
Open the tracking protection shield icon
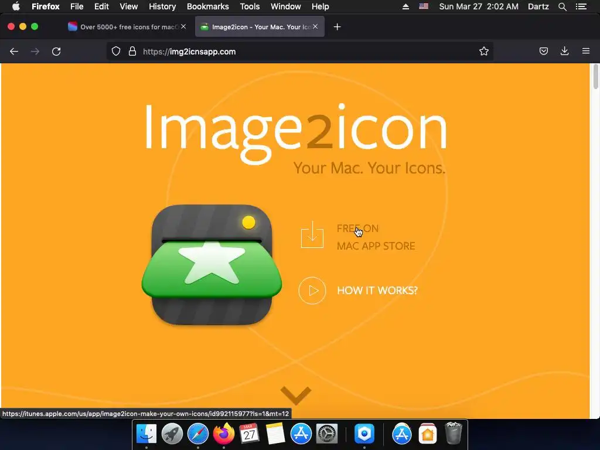point(116,52)
